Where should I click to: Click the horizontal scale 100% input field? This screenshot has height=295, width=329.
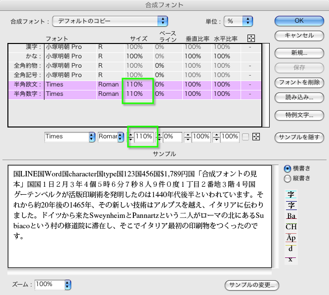(x=230, y=137)
